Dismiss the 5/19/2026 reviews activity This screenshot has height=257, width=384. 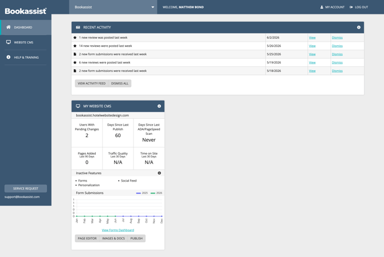coord(337,62)
